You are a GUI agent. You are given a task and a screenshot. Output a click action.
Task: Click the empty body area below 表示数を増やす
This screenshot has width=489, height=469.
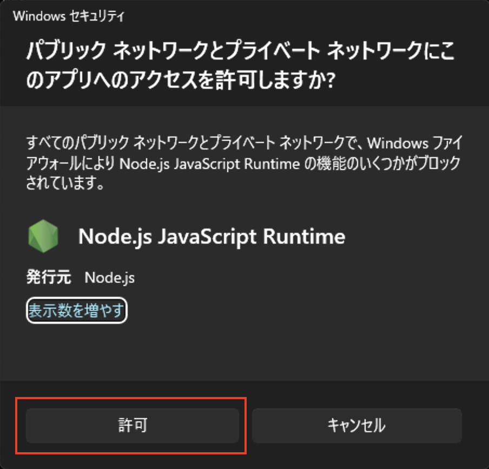[243, 352]
